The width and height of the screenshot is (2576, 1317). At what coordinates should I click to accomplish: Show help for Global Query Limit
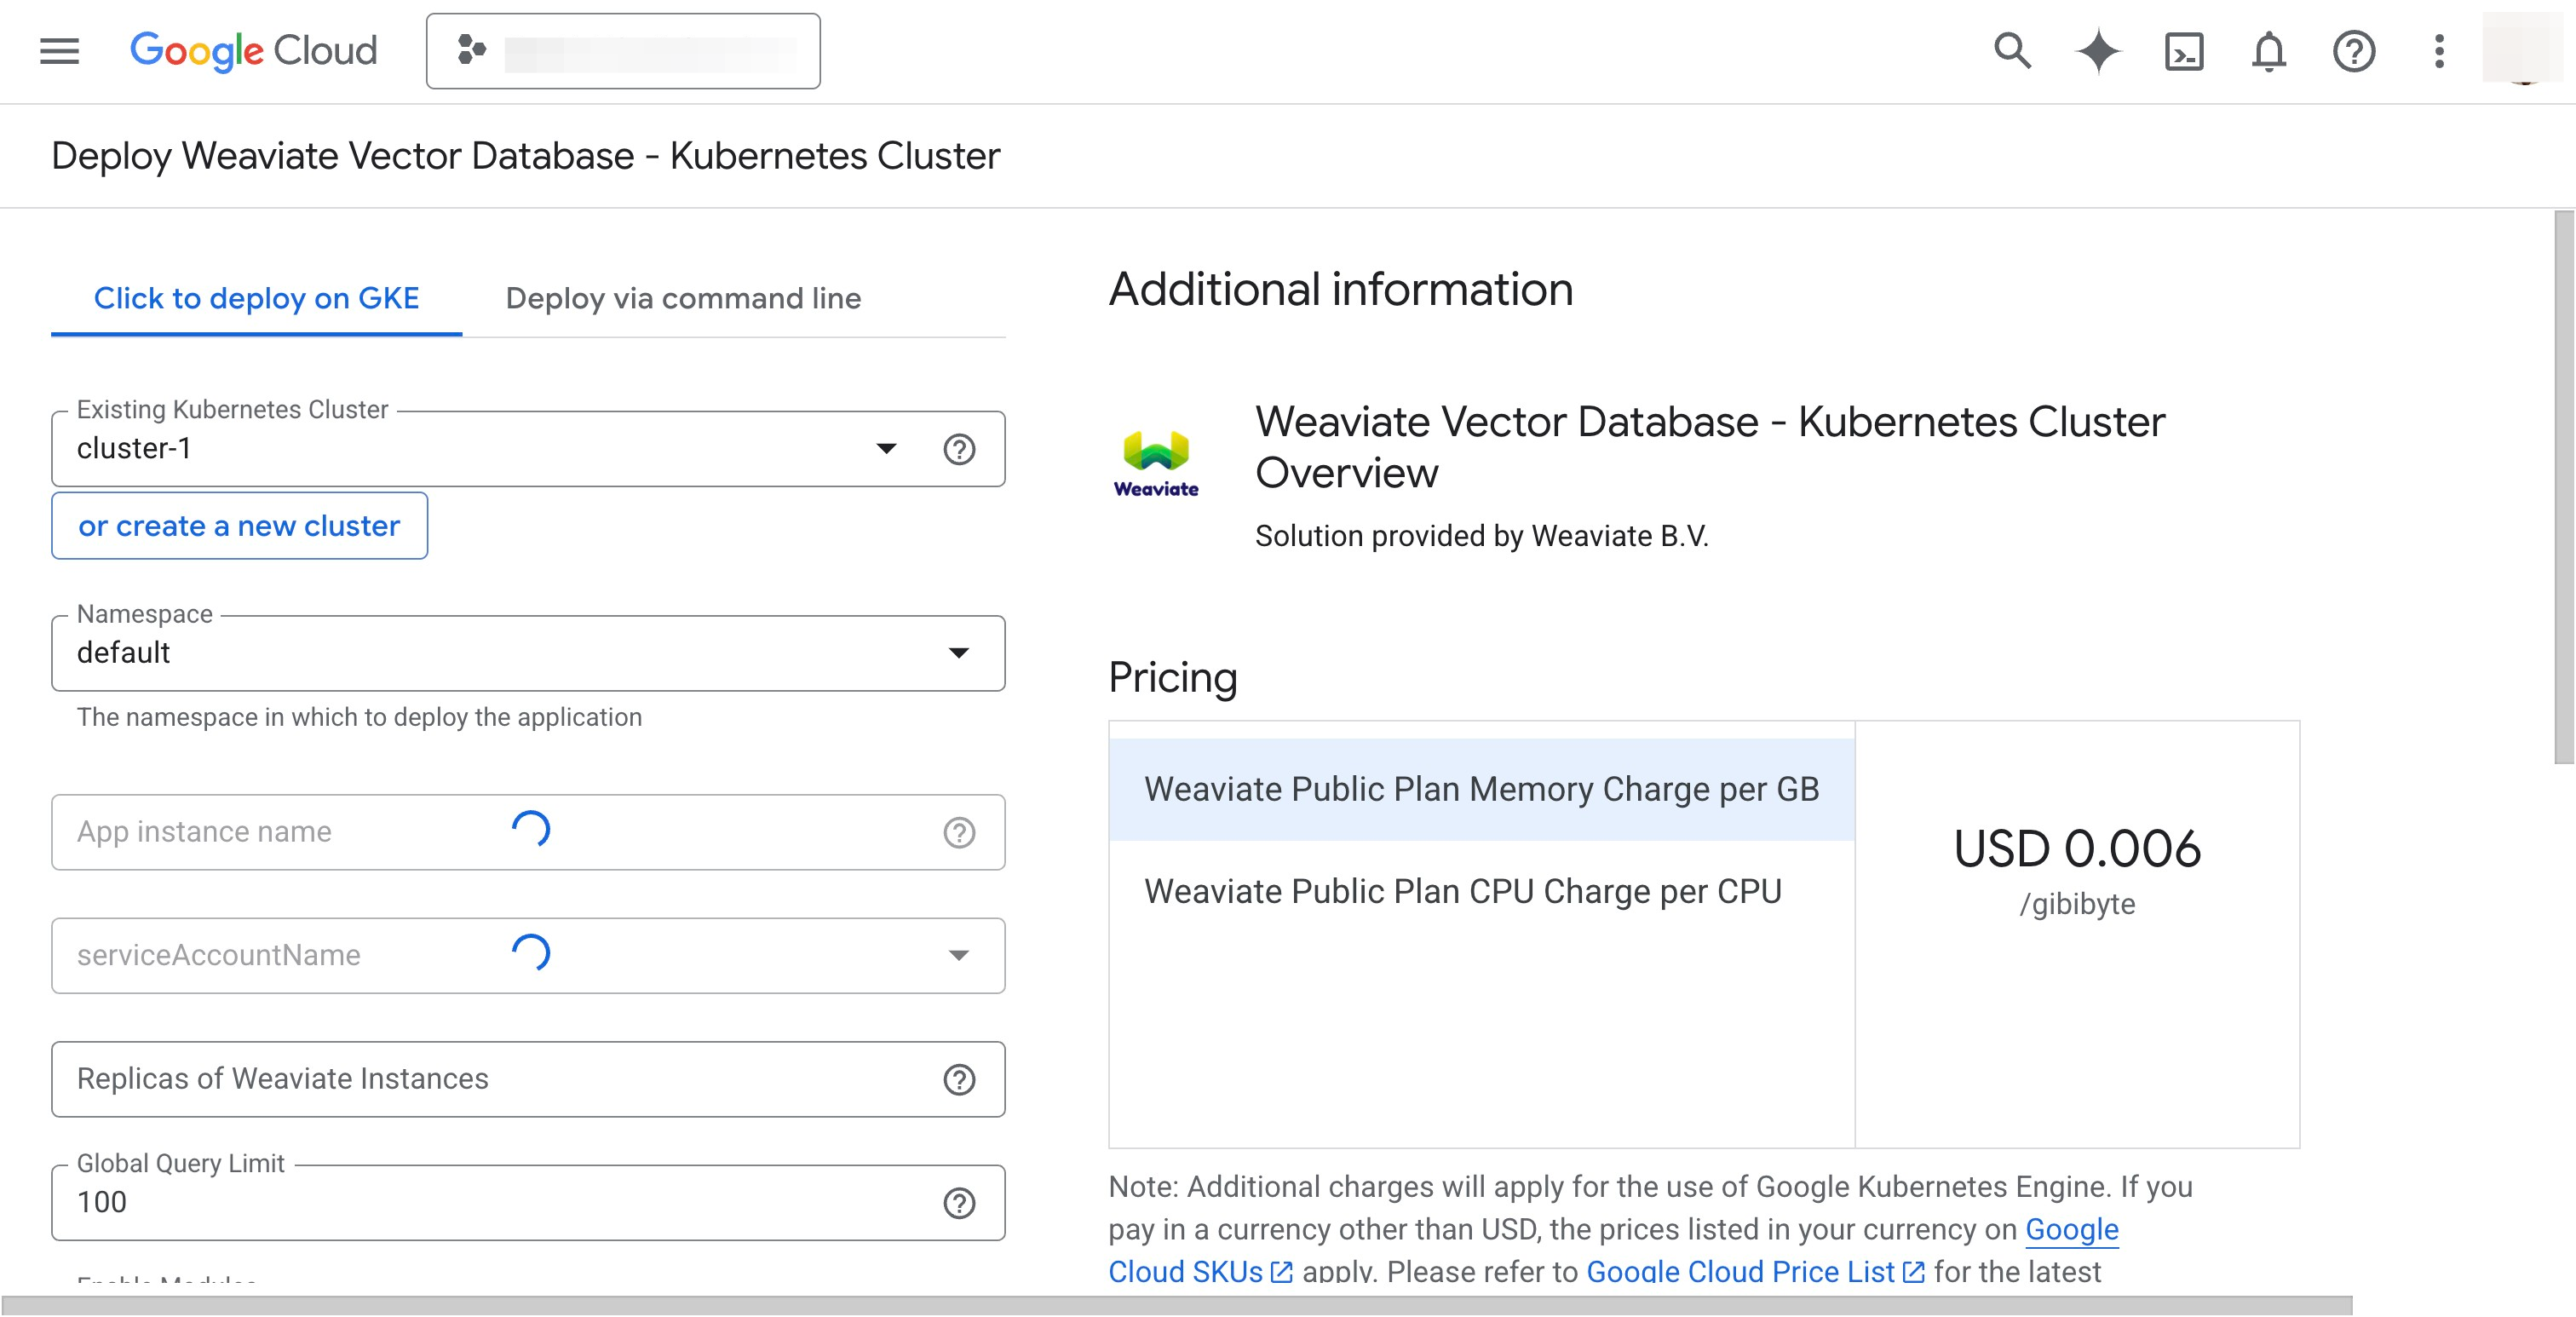pos(958,1203)
